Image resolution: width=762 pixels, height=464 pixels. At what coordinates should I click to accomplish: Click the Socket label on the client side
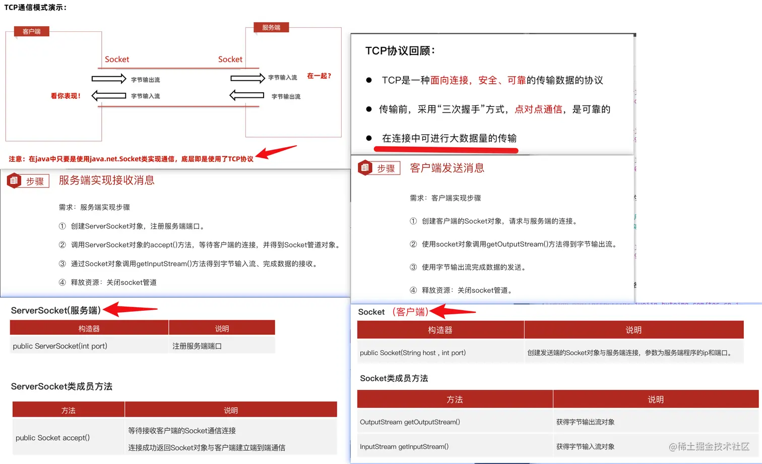tap(117, 60)
